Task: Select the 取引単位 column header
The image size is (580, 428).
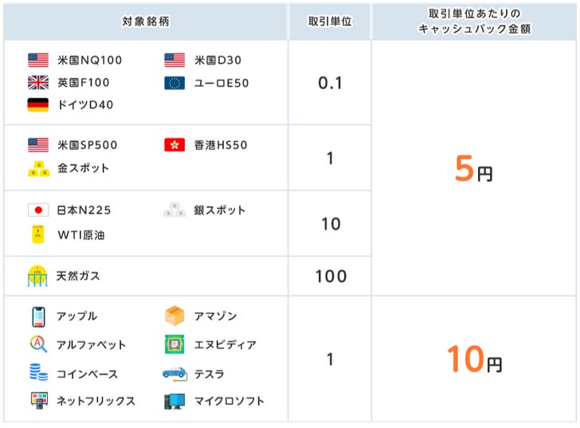Action: pos(330,22)
